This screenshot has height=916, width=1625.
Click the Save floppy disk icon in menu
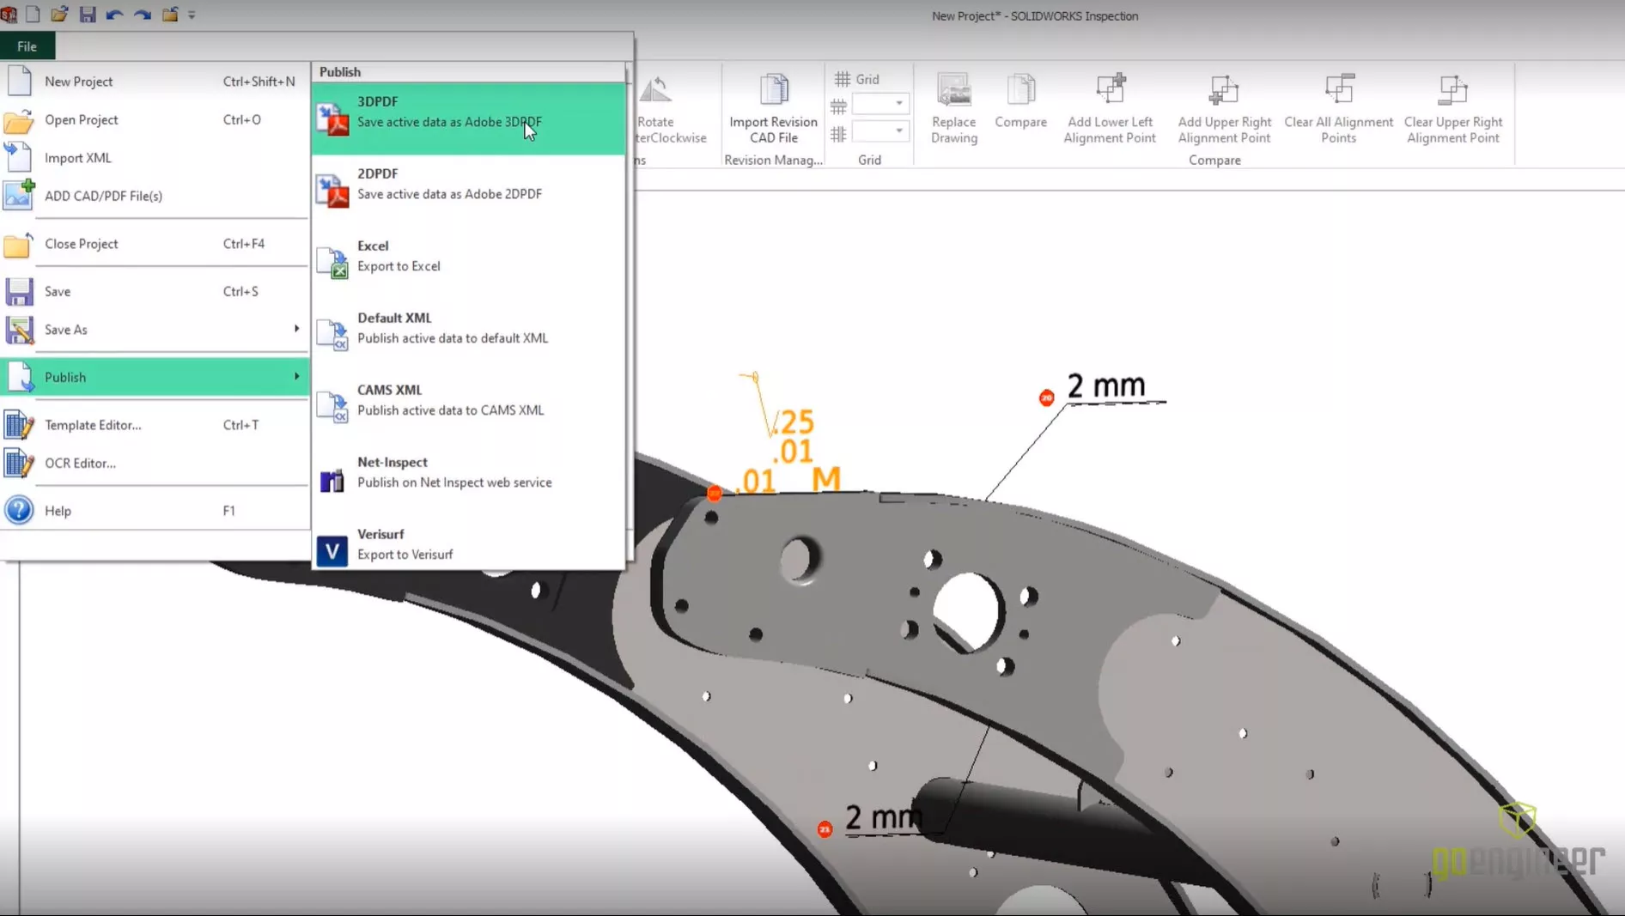[x=19, y=292]
